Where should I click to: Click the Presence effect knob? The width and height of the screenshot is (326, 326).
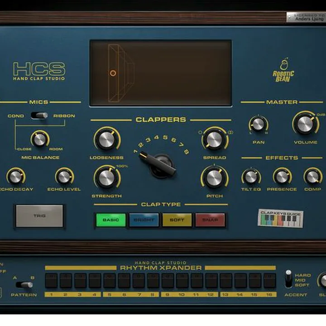coord(282,177)
